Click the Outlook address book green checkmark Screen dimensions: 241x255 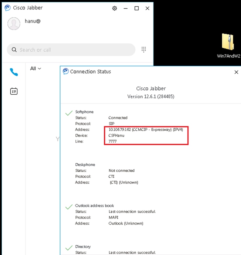[69, 207]
